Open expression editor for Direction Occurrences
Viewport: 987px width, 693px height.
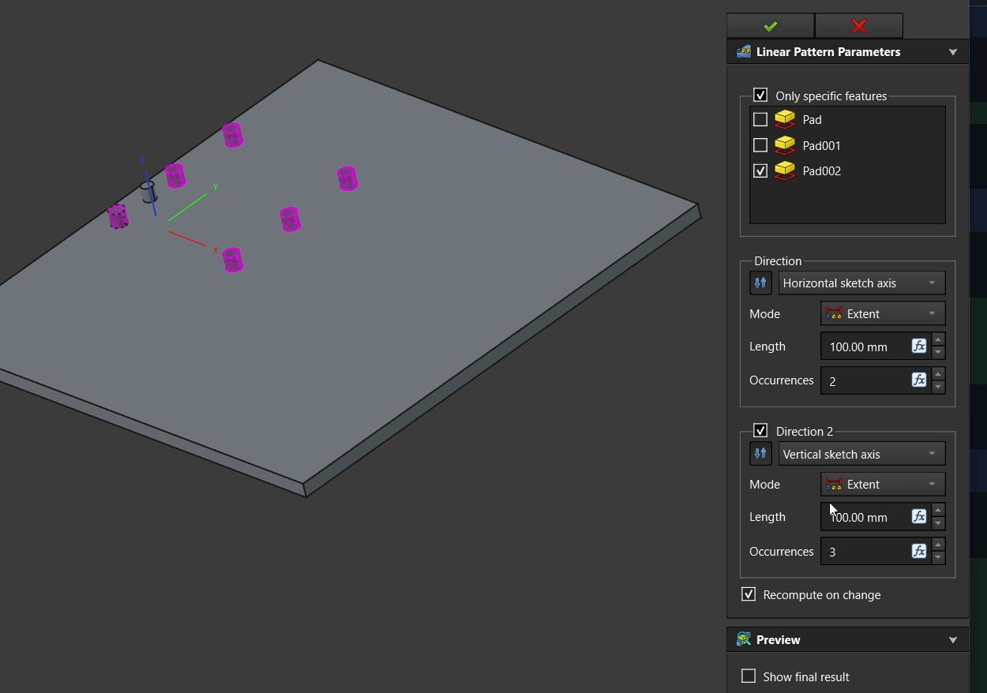click(918, 380)
